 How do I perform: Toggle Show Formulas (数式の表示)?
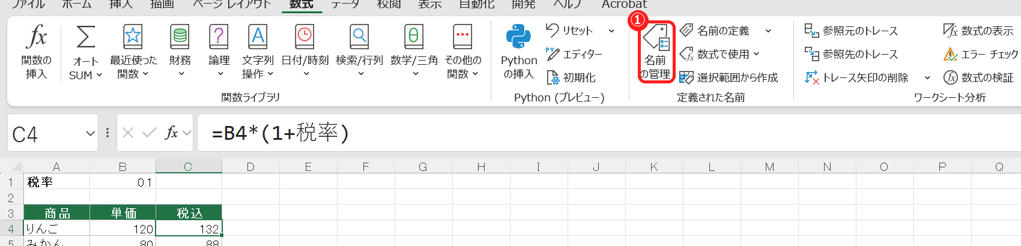coord(978,30)
